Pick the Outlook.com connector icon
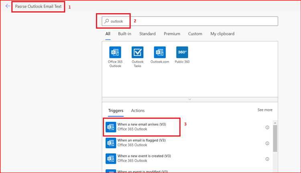This screenshot has height=173, width=301. click(160, 52)
